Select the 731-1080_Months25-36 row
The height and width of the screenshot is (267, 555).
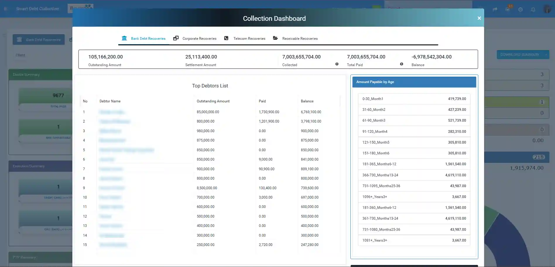(x=414, y=230)
